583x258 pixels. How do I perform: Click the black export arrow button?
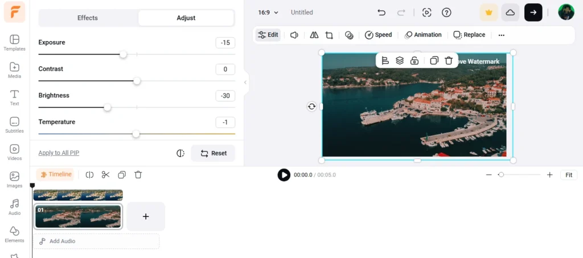pos(533,13)
